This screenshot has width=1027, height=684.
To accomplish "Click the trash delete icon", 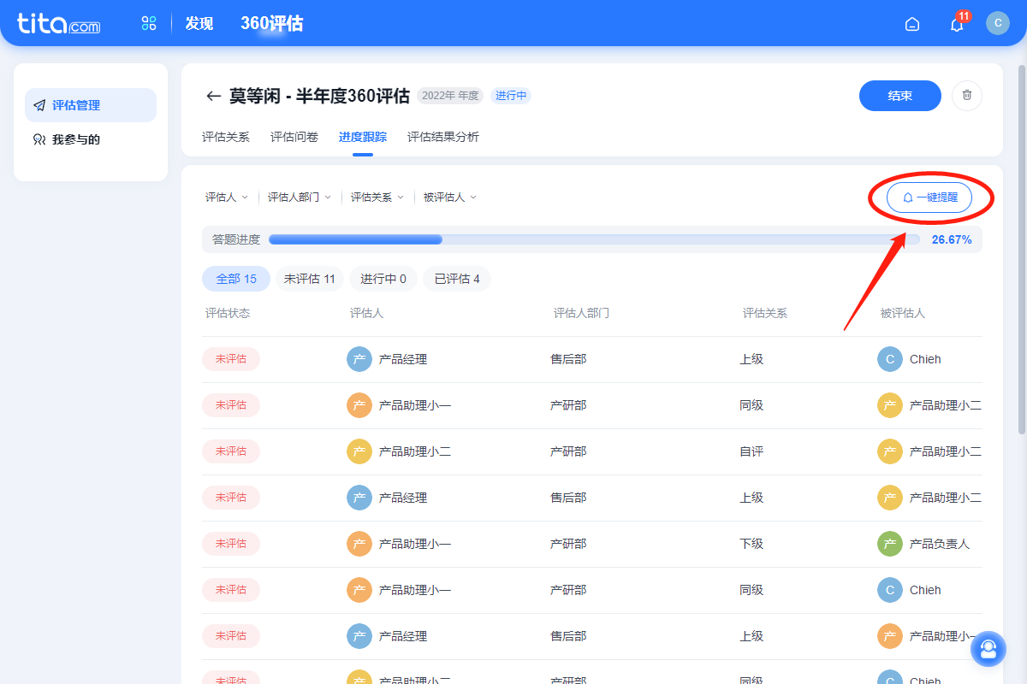I will tap(966, 96).
